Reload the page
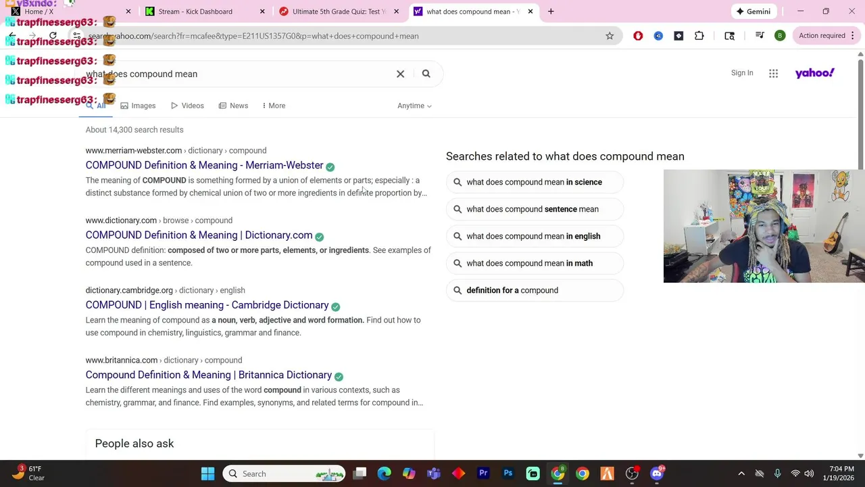865x487 pixels. (x=53, y=36)
